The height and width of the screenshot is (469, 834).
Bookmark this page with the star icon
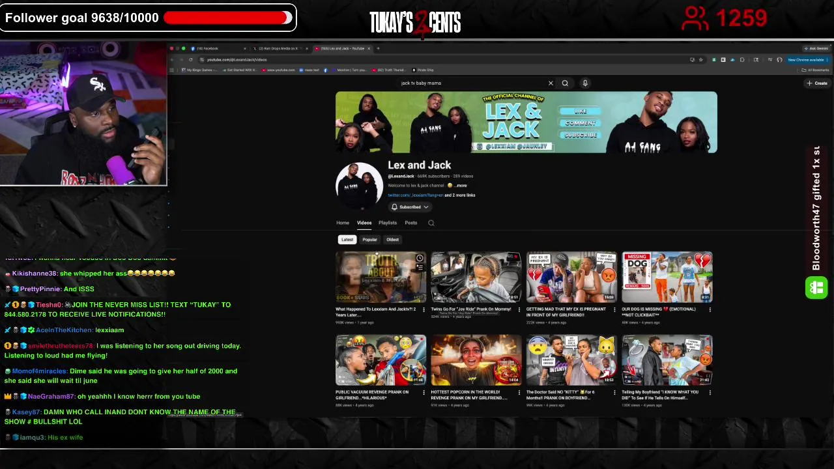[700, 60]
